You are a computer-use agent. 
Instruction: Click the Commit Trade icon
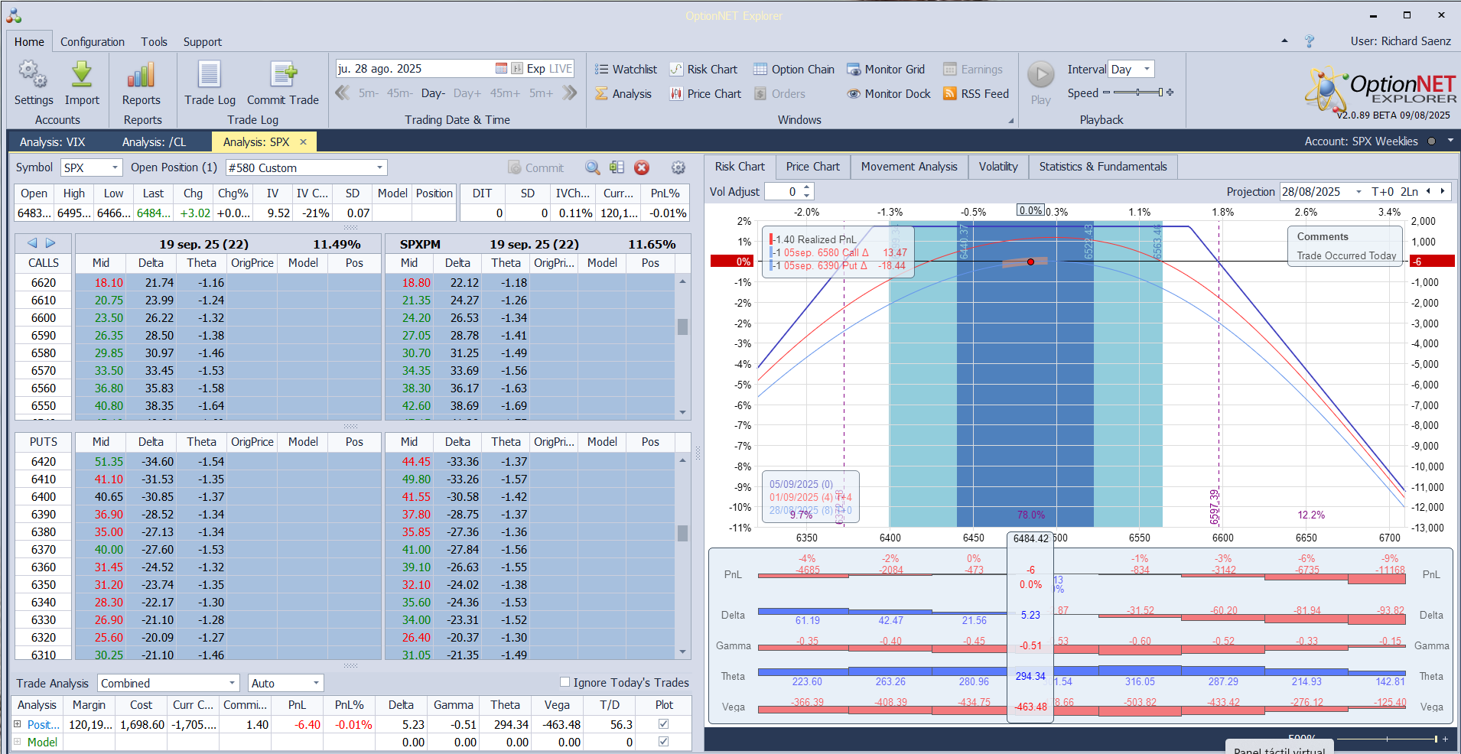tap(282, 76)
